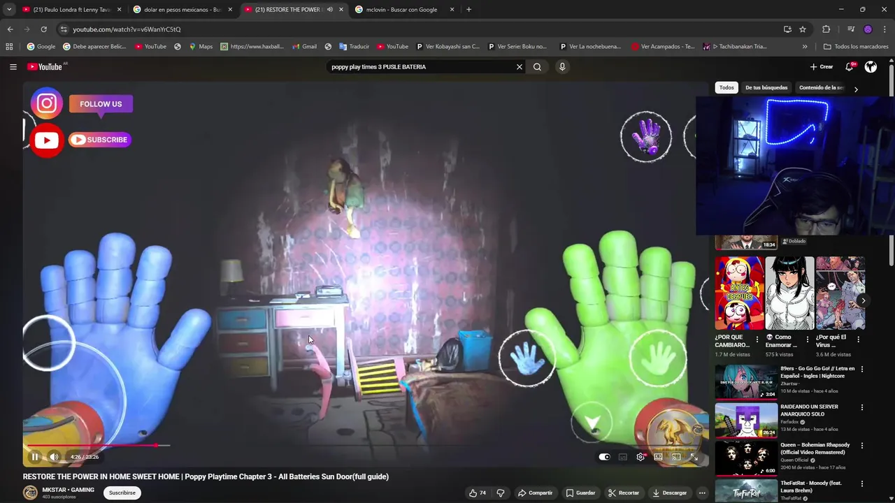The width and height of the screenshot is (895, 503).
Task: Click the install app icon in address bar
Action: click(x=787, y=29)
